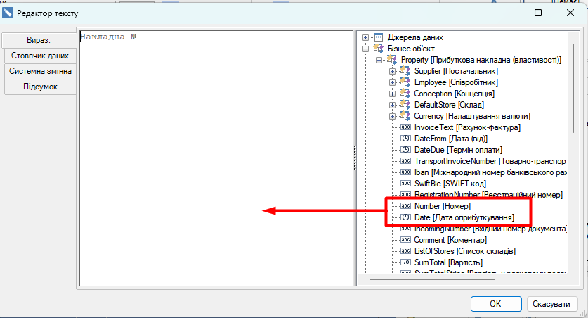Expand the Conception [Концепція] node

[392, 94]
